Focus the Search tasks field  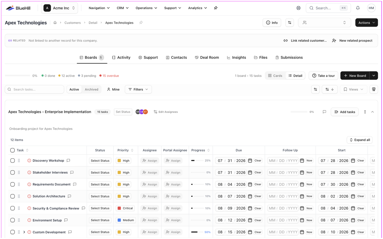tap(35, 89)
